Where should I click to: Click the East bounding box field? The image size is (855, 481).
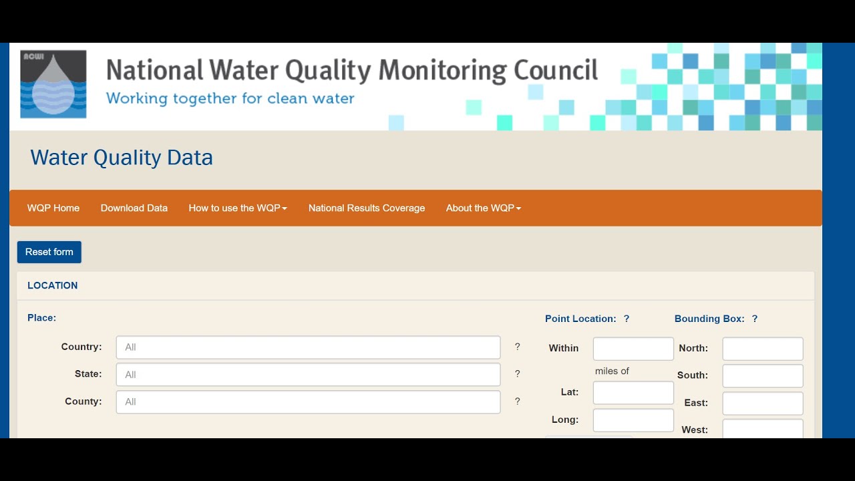(763, 403)
